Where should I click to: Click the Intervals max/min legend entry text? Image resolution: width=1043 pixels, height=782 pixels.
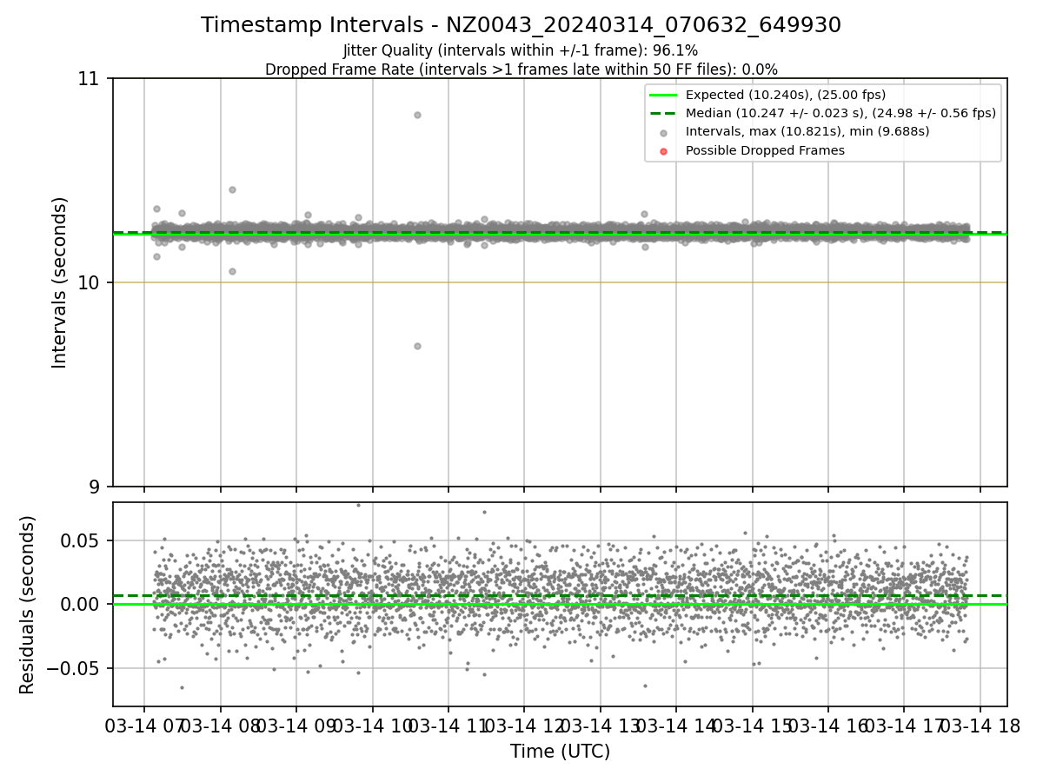(807, 132)
